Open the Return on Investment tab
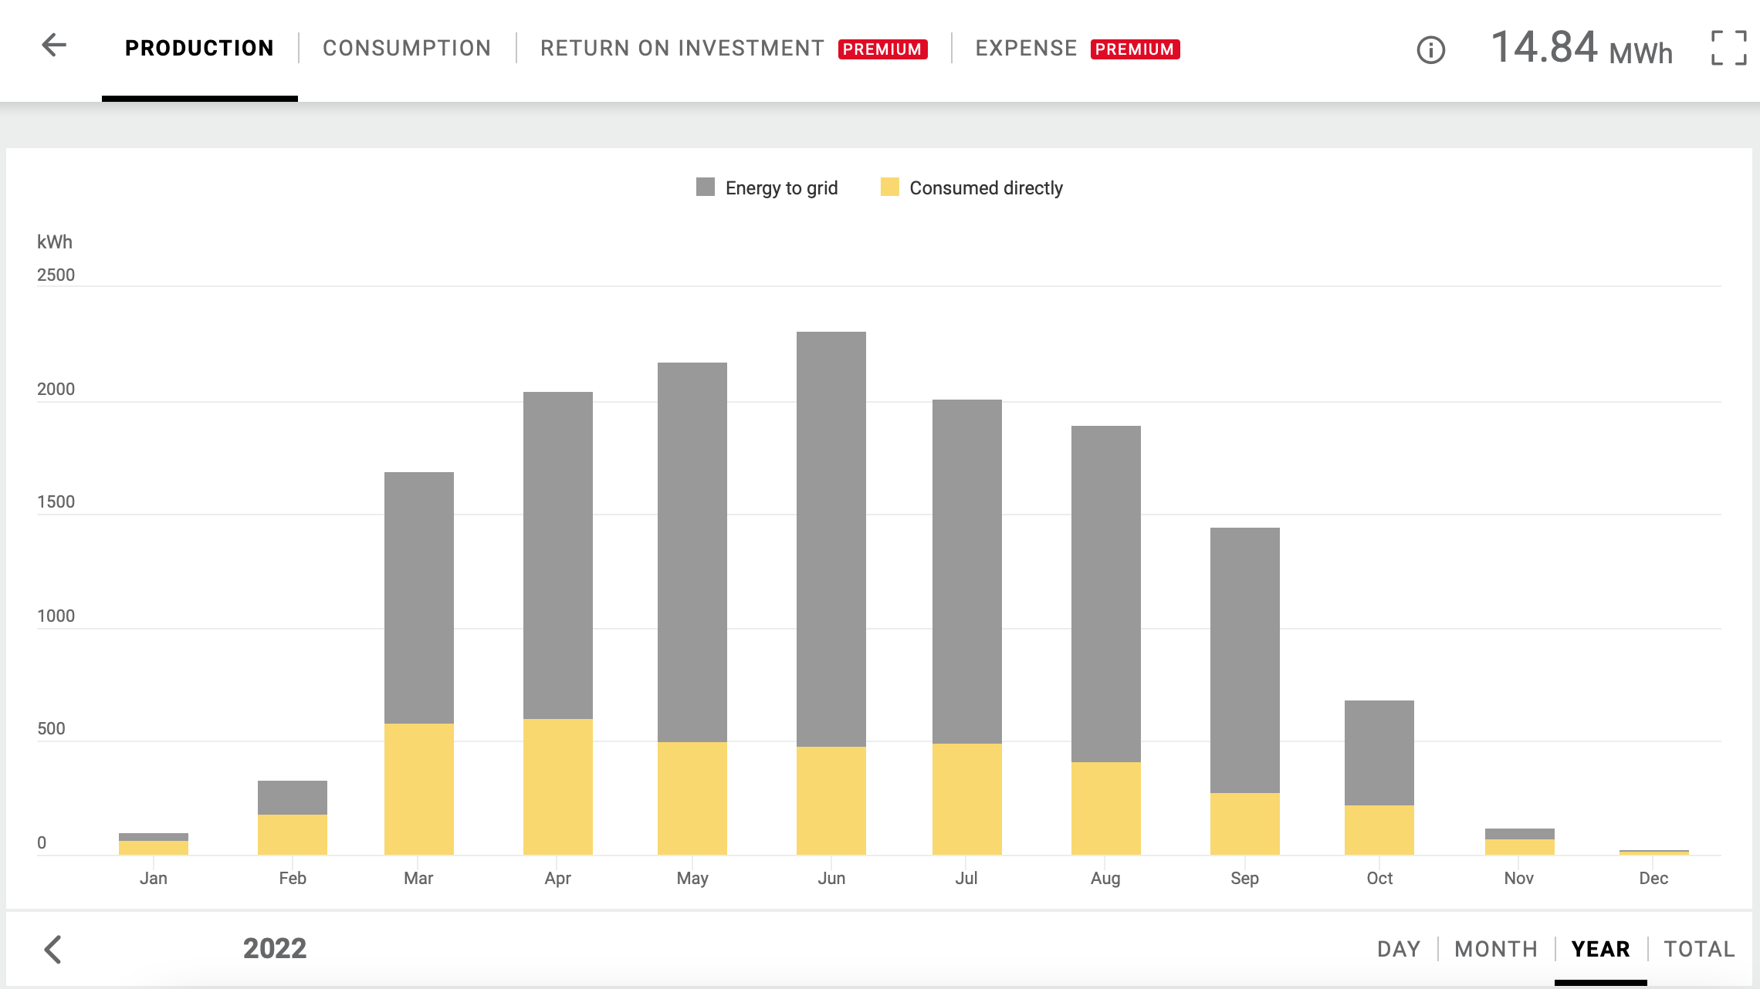 coord(682,48)
